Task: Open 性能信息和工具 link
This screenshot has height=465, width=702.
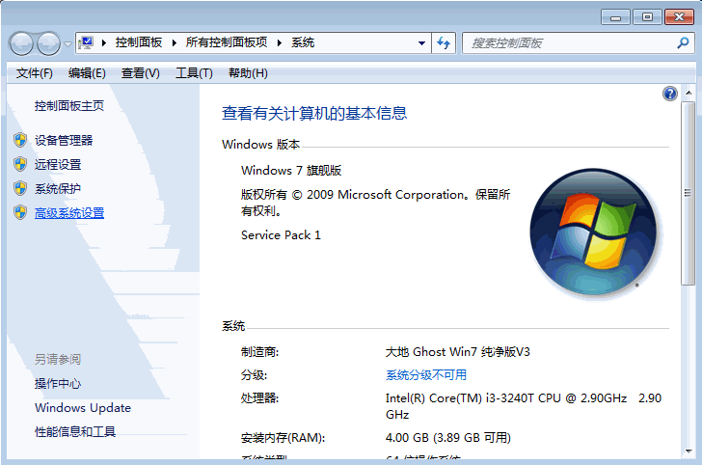Action: tap(75, 432)
